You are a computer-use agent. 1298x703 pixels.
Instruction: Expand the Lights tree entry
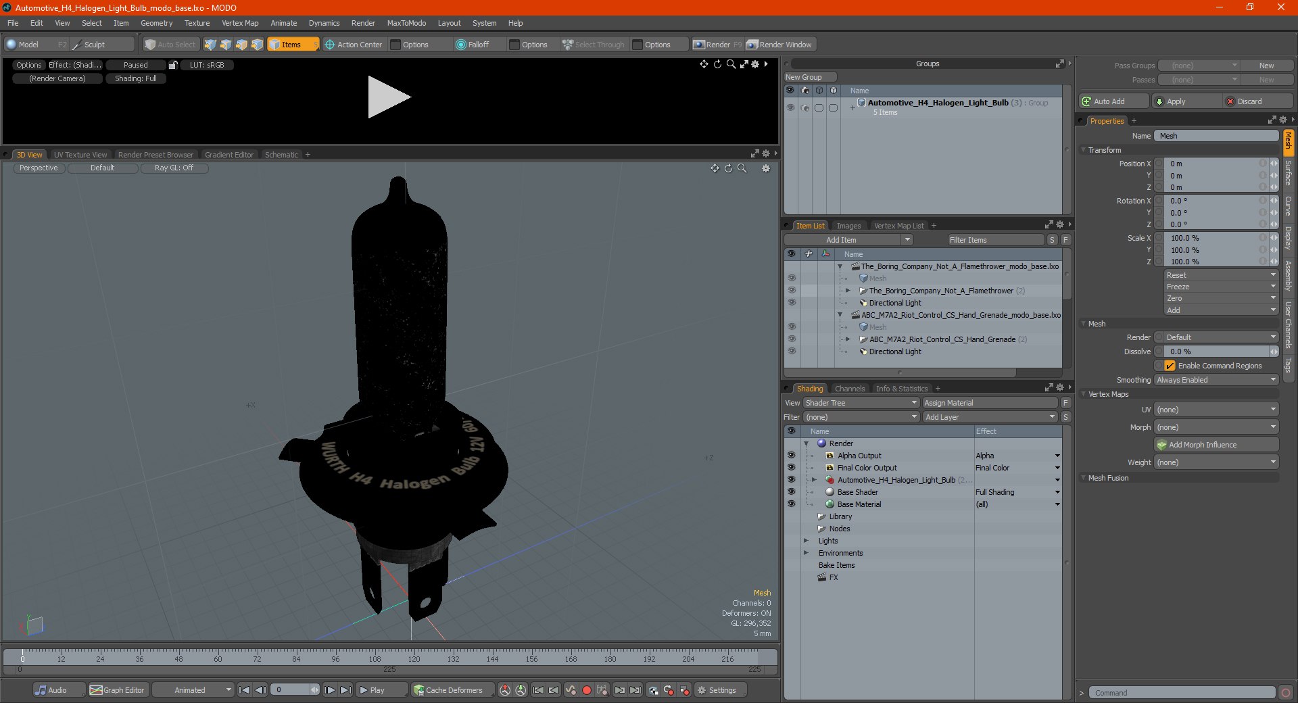806,541
